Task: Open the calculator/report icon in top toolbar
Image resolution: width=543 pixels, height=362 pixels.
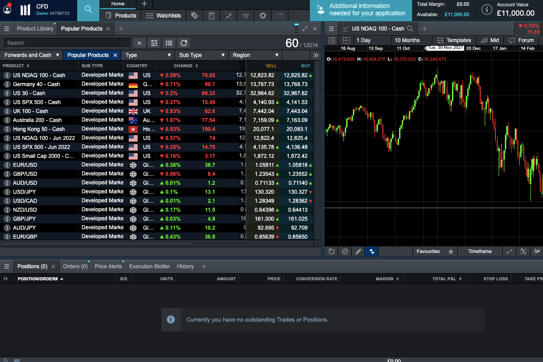Action: (212, 15)
